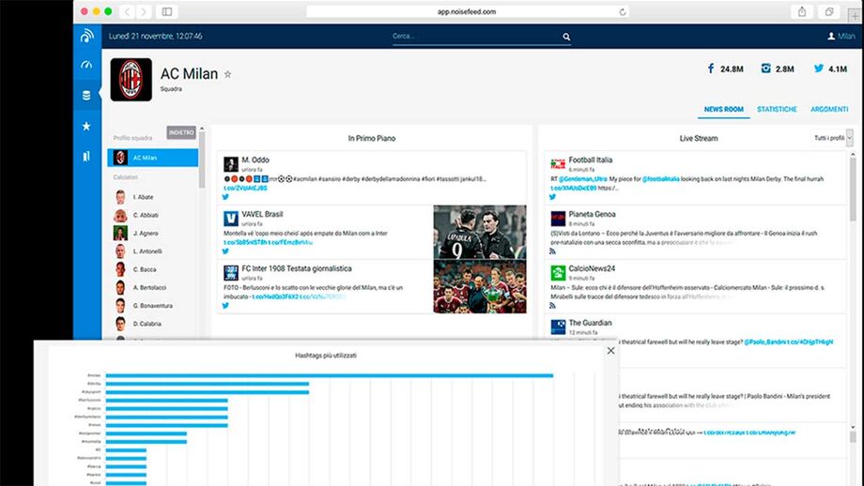Image resolution: width=864 pixels, height=486 pixels.
Task: Select player I. Abate
Action: coord(144,197)
